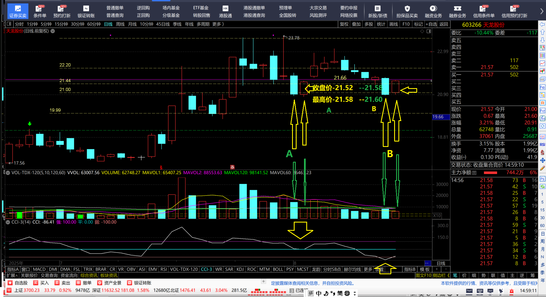This screenshot has height=299, width=546.
Task: Collapse the VOL-TDX-120 indicator panel
Action: pos(8,173)
